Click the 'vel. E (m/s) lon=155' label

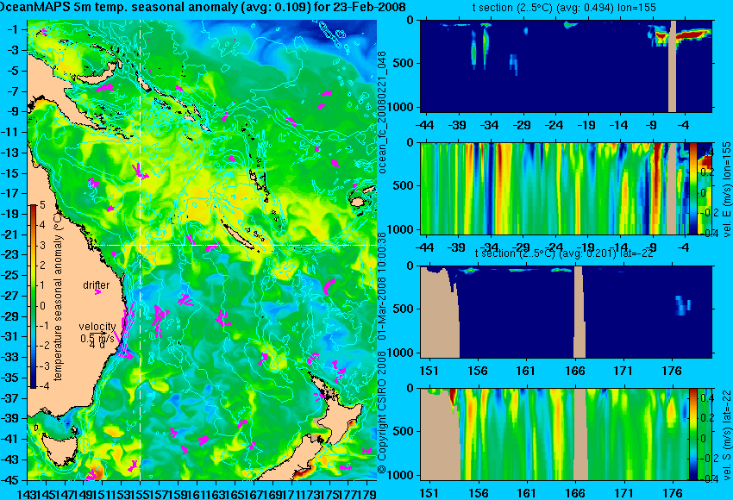tap(726, 190)
